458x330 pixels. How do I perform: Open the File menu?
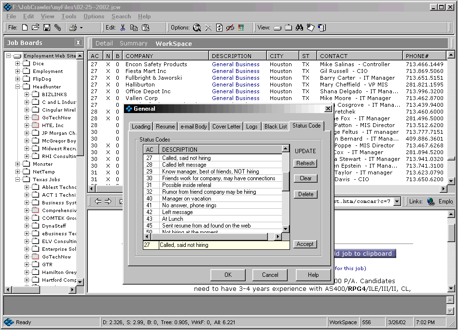[11, 16]
